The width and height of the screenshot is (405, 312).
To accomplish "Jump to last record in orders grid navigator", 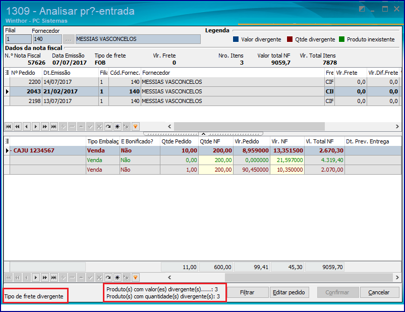I will pyautogui.click(x=54, y=126).
